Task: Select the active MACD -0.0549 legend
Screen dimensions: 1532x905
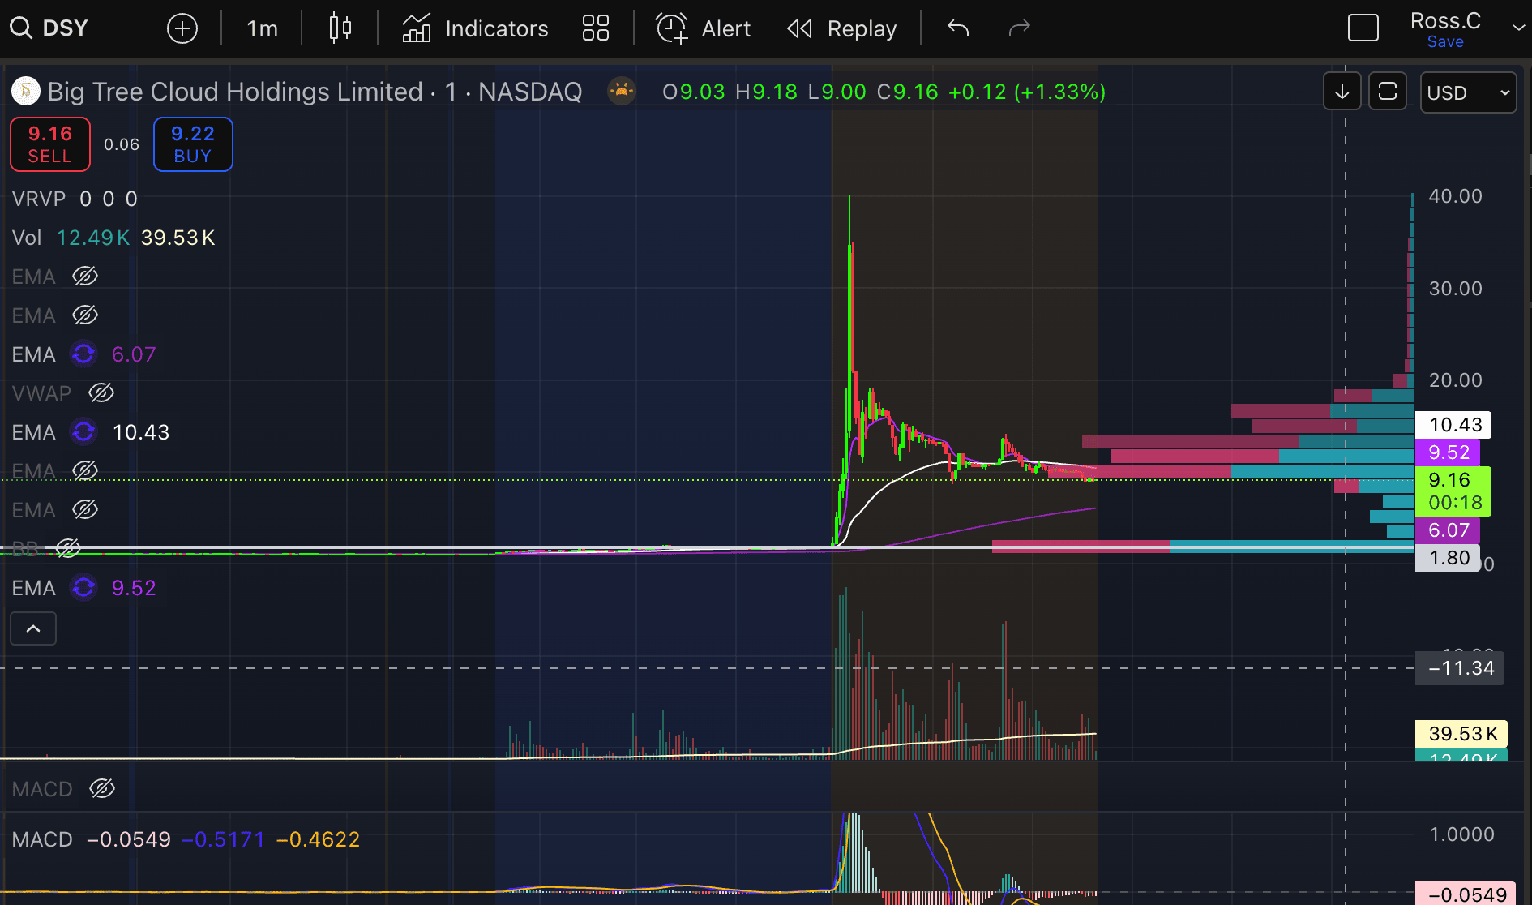Action: pos(42,839)
